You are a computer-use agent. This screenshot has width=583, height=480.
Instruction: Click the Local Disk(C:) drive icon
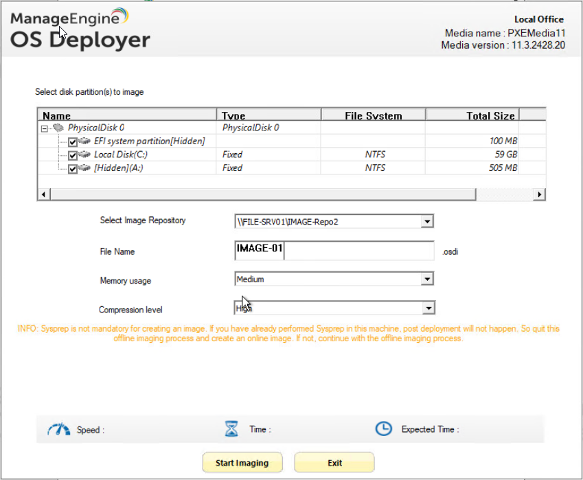click(x=84, y=155)
